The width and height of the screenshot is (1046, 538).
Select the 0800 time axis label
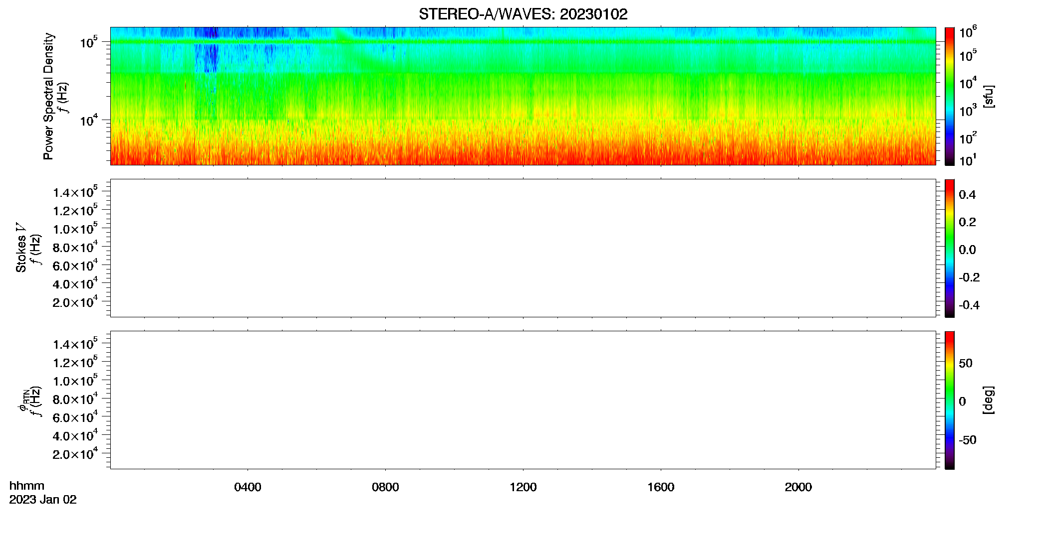click(x=385, y=487)
